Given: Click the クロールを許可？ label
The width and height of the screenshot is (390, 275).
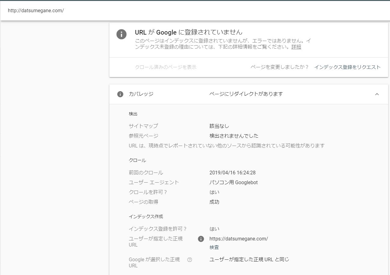Looking at the screenshot, I should (148, 192).
